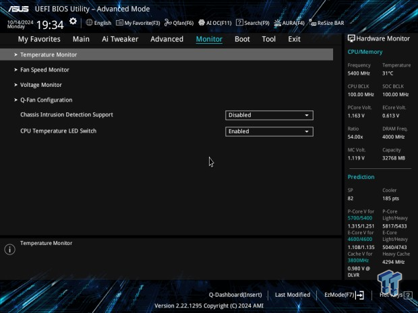Switch to Ai Tweaker tab
This screenshot has width=418, height=313.
click(x=119, y=39)
